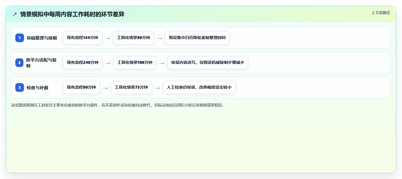Click the 工具化情景75分钟 chip
This screenshot has width=402, height=179.
tap(131, 87)
